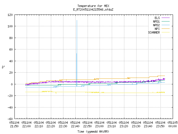The width and height of the screenshot is (178, 134).
Task: Click the x-axis tick label 23:40
Action: pyautogui.click(x=148, y=126)
